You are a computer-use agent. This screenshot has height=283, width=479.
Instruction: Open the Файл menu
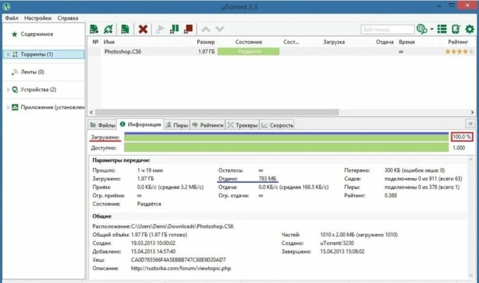pos(12,18)
